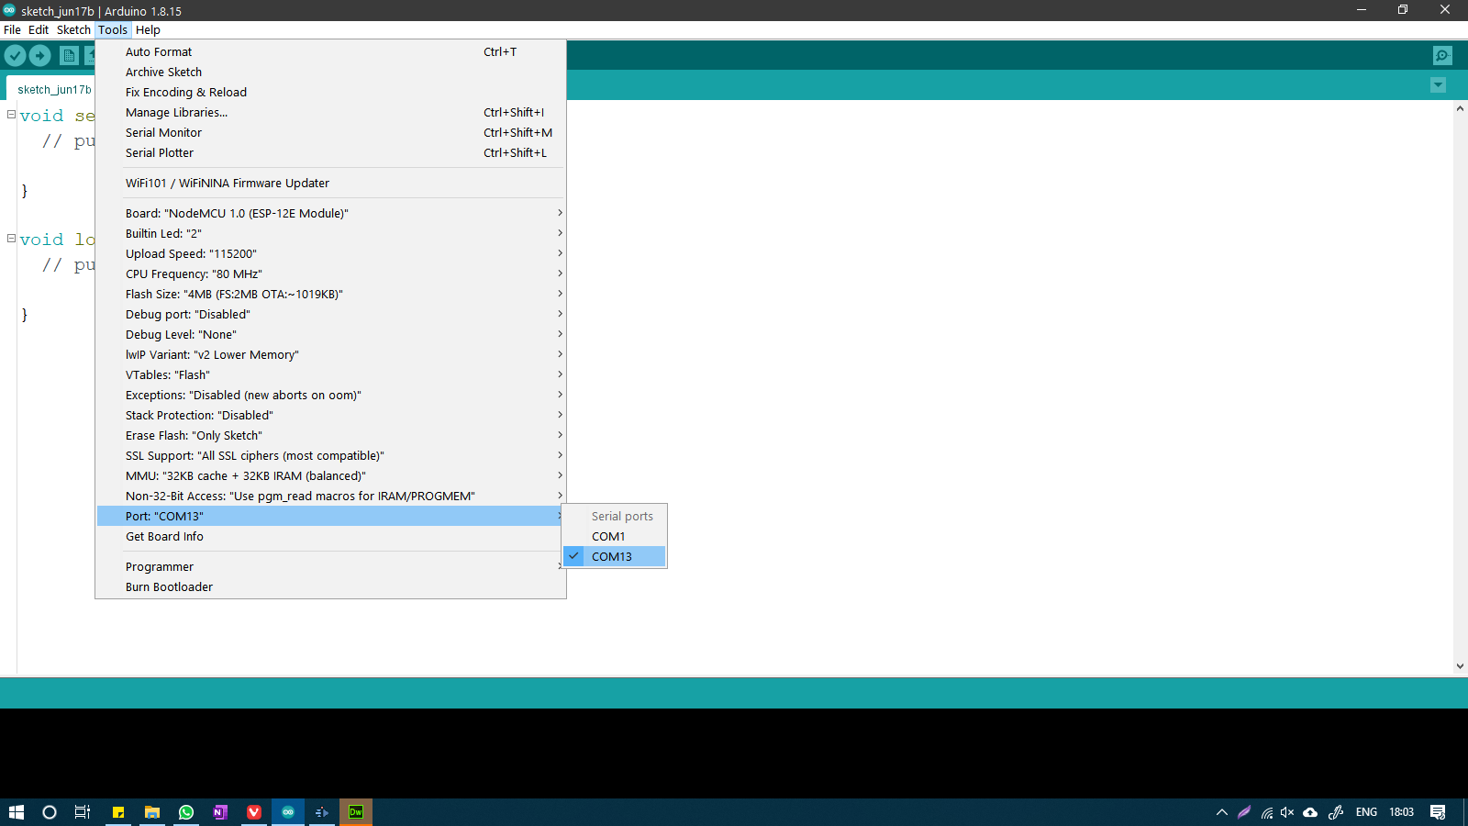Image resolution: width=1468 pixels, height=826 pixels.
Task: Expand Debug port Disabled submenu
Action: pos(331,315)
